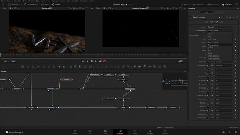This screenshot has height=135, width=240.
Task: Uncheck the Object ID channel checkbox
Action: coord(208,61)
